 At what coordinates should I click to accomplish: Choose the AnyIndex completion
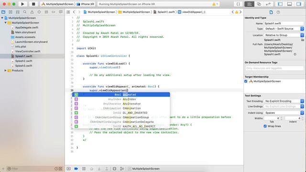[121, 99]
